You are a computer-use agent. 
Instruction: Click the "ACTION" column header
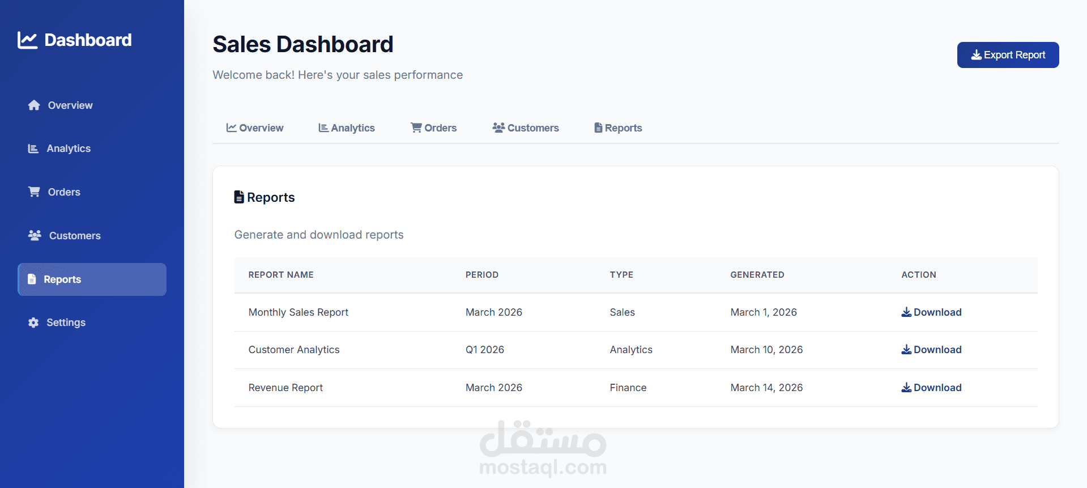click(x=919, y=275)
